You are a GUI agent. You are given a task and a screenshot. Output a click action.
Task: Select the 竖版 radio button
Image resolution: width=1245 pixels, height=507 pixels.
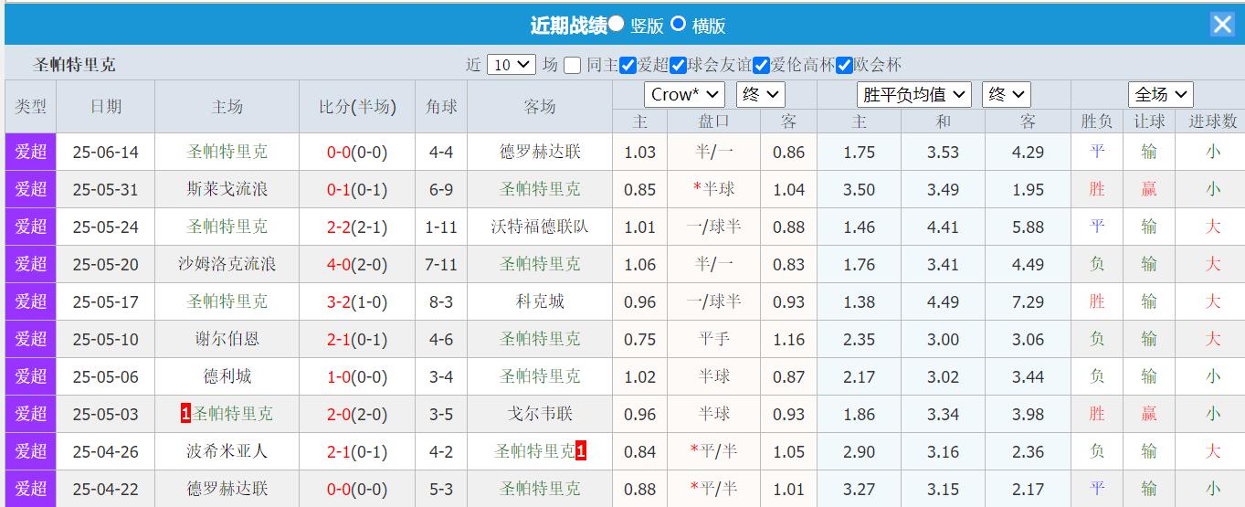617,24
